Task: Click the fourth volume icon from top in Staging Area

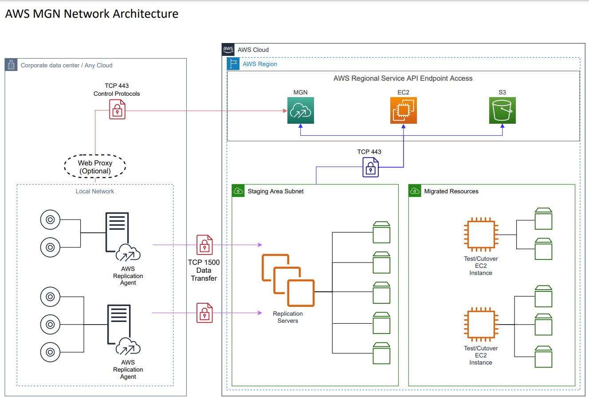Action: [x=381, y=323]
